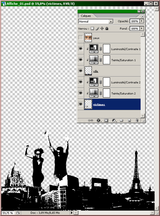Show the yeux layer visibility box
Viewport: 160px width, 216px height.
pos(81,37)
